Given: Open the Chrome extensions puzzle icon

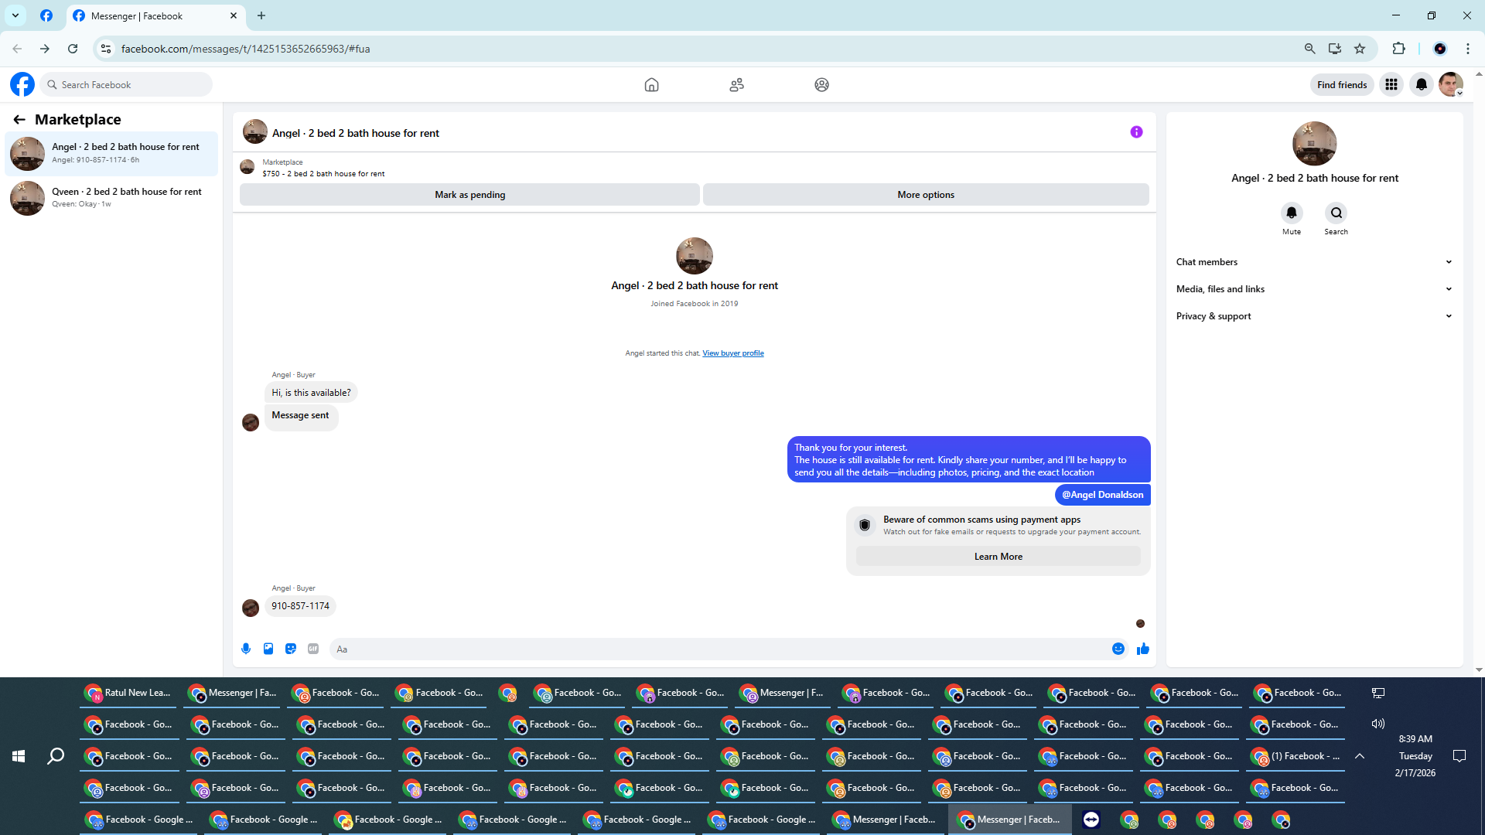Looking at the screenshot, I should [x=1398, y=49].
